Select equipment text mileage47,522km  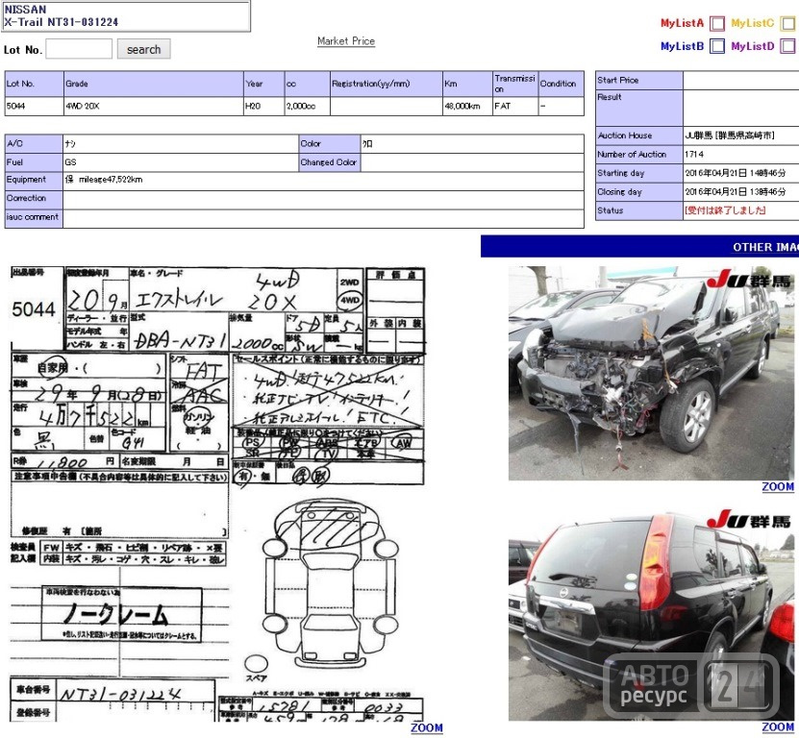click(110, 180)
